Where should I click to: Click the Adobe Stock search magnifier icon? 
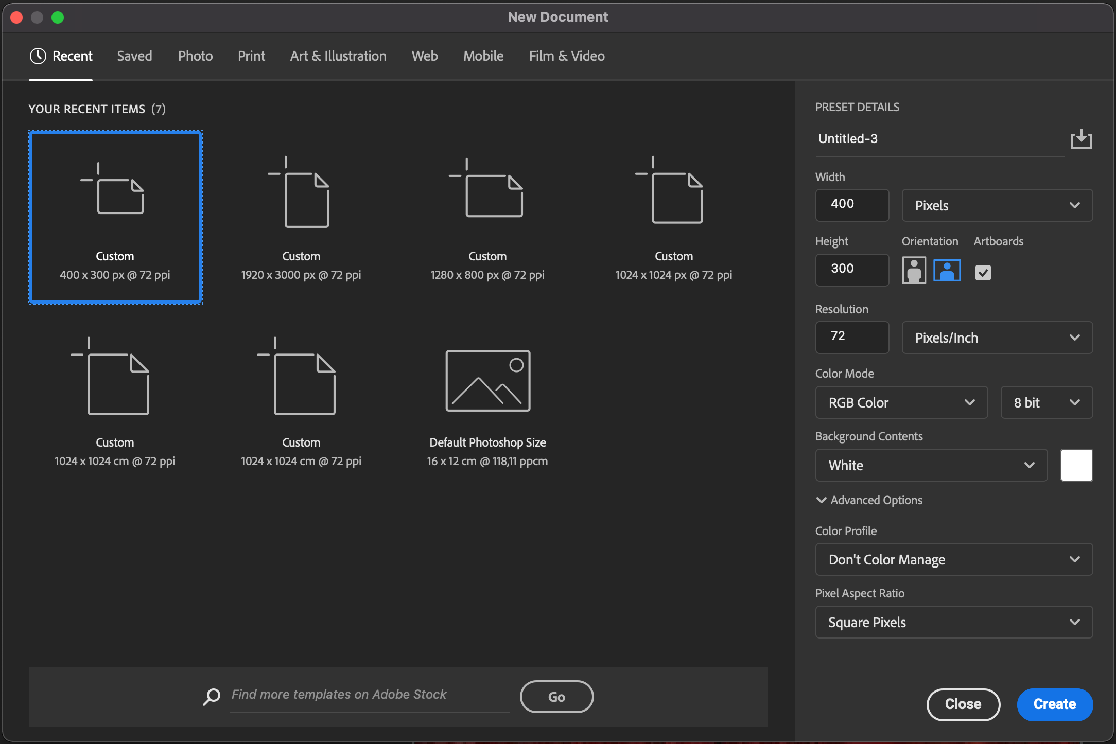coord(212,697)
